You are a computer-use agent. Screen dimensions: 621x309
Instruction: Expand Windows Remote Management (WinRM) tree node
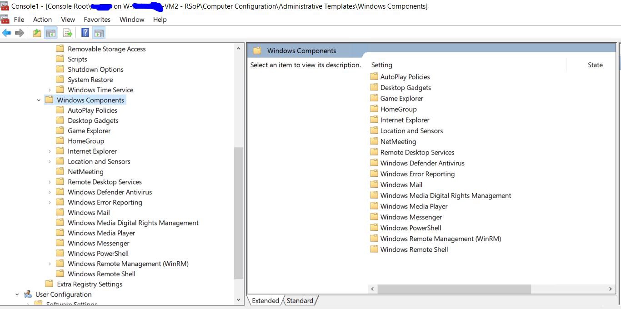(x=50, y=264)
